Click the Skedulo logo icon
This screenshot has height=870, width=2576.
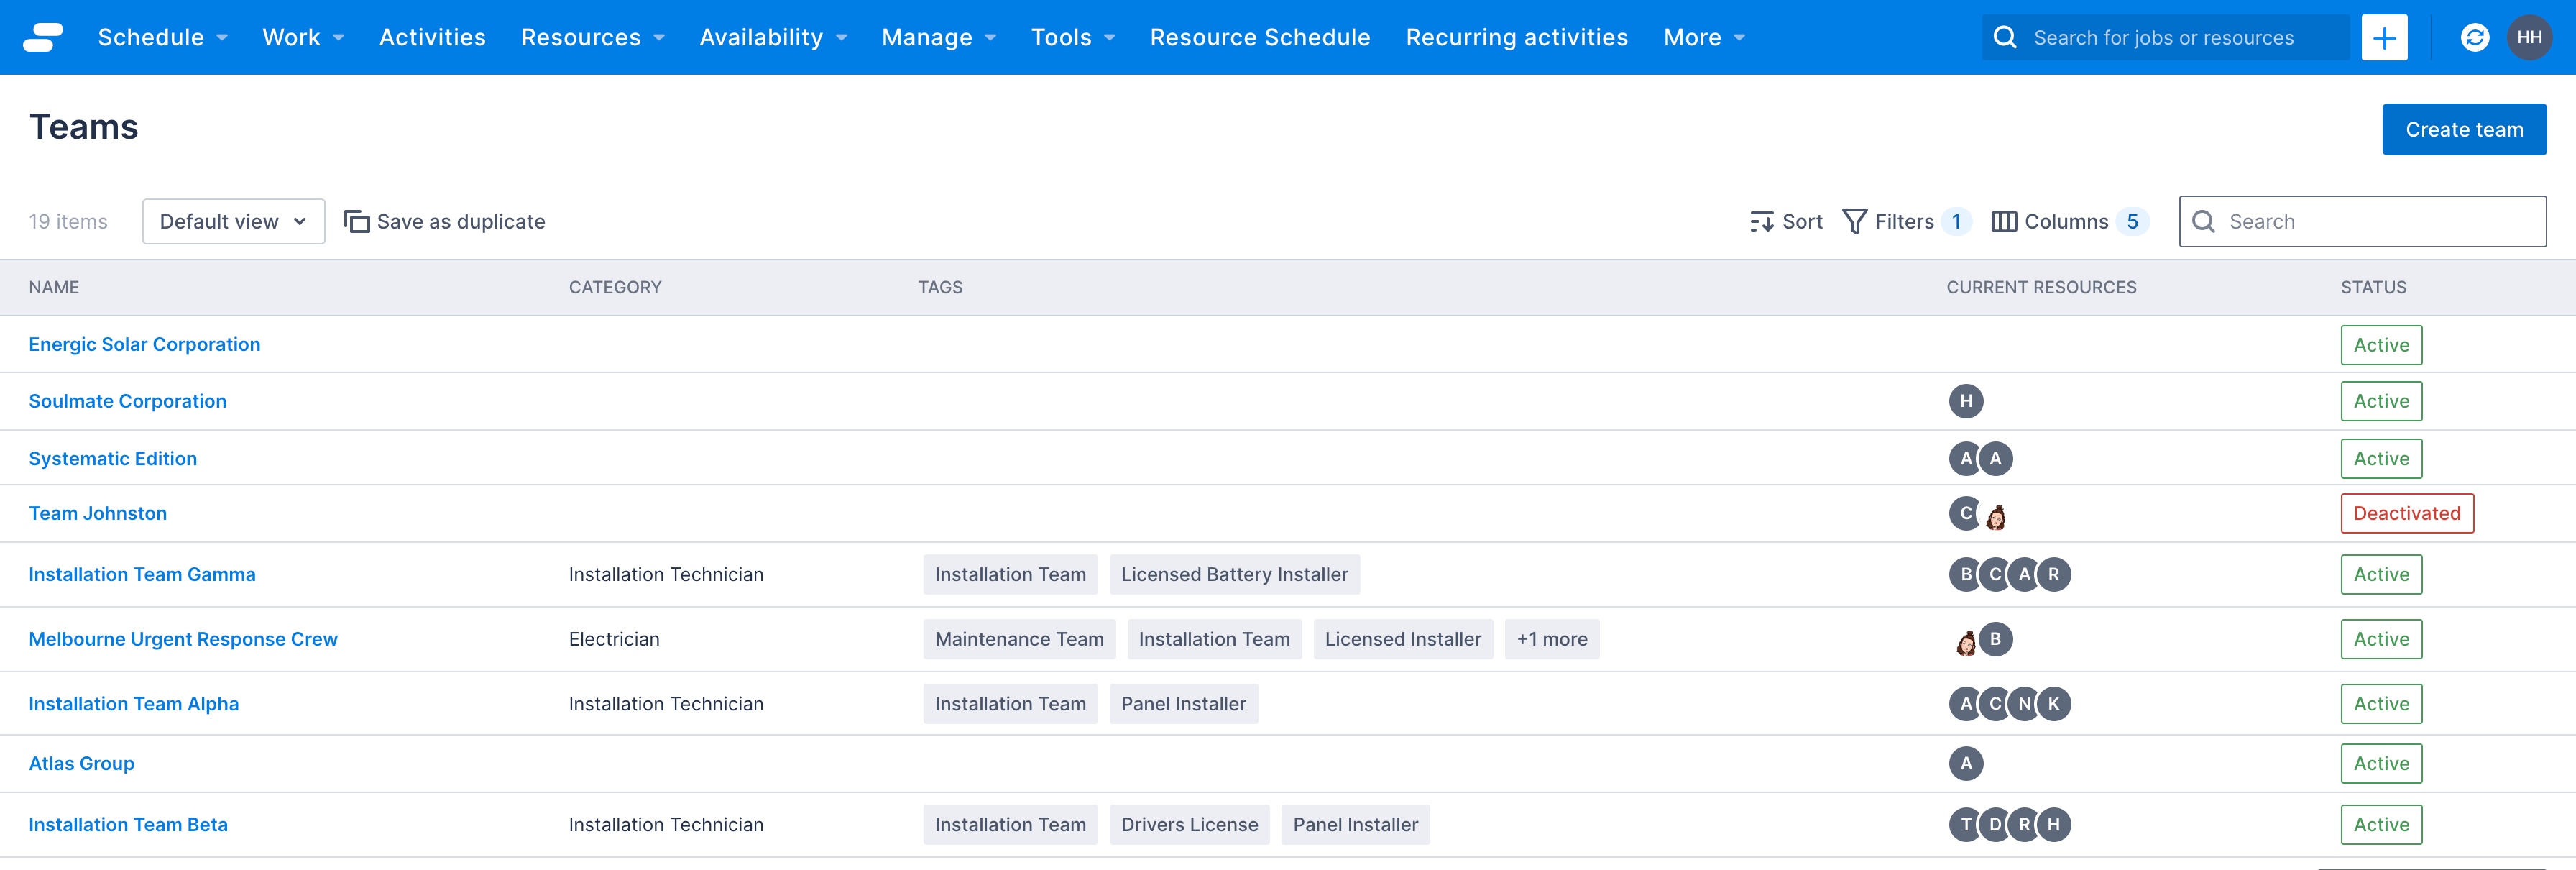tap(43, 37)
